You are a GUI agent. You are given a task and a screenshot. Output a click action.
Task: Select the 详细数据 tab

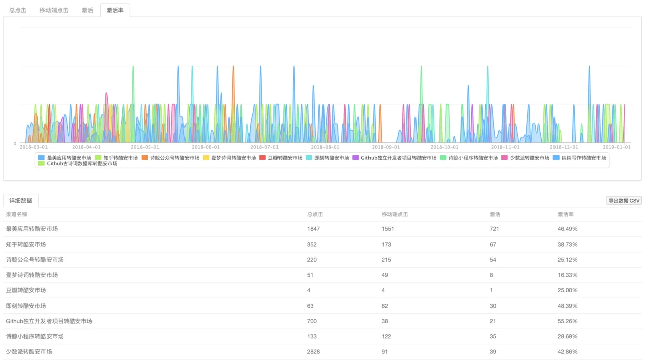(x=21, y=200)
